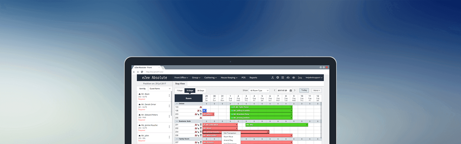The height and width of the screenshot is (144, 461).
Task: Click the Today button
Action: (x=304, y=90)
